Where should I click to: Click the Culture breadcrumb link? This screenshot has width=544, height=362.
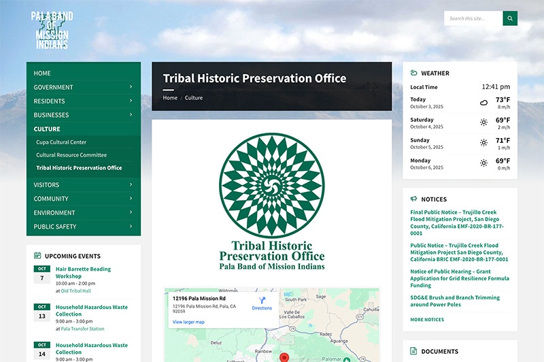[194, 98]
